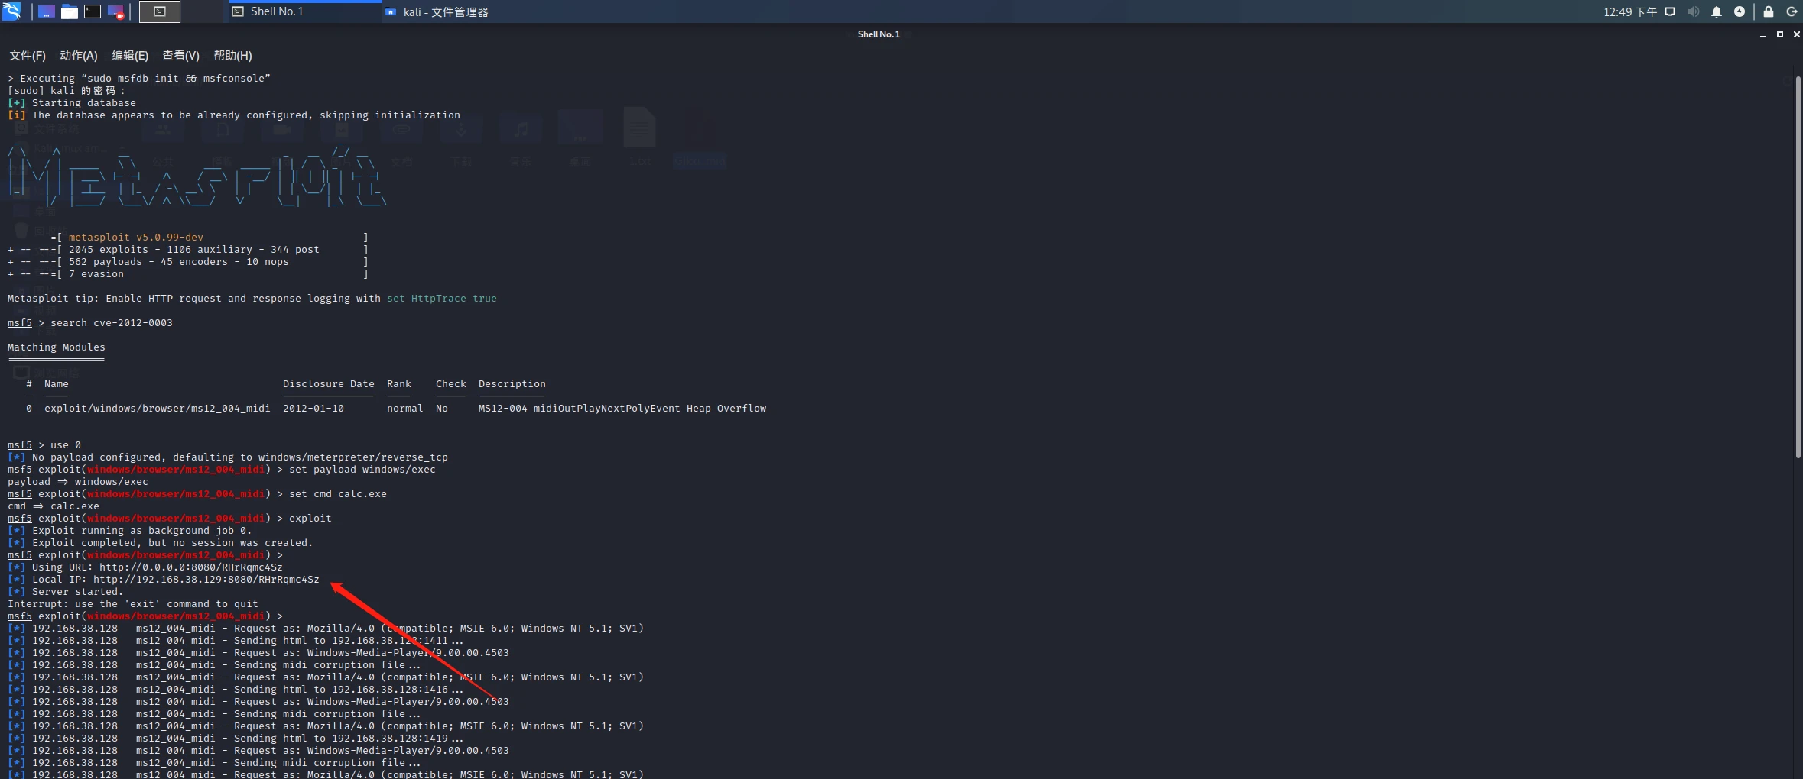The image size is (1803, 779).
Task: Launch the terminal emulator panel icon
Action: click(x=93, y=11)
